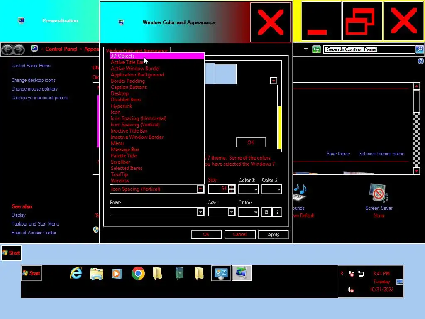Click Apply in the appearance dialog
425x319 pixels.
click(x=274, y=234)
